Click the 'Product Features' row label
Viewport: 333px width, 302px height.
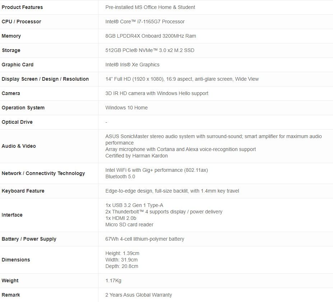click(x=22, y=7)
